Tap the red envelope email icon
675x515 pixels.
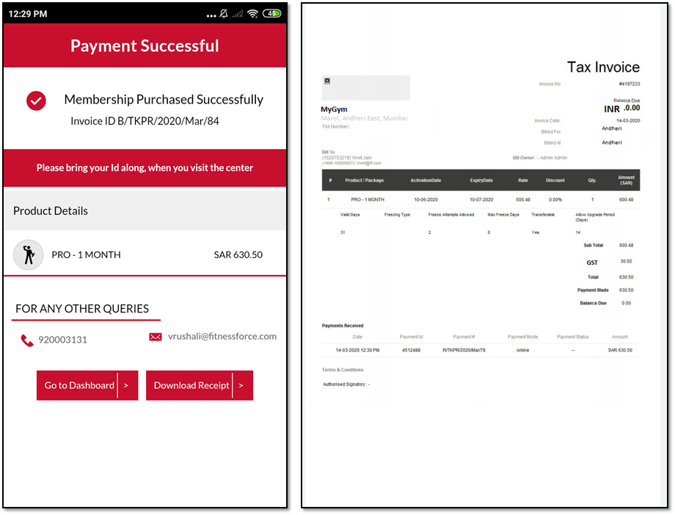point(156,337)
